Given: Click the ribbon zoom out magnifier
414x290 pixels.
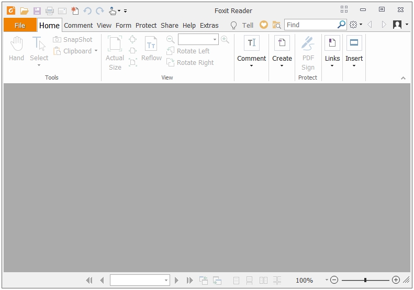Looking at the screenshot, I should (171, 40).
